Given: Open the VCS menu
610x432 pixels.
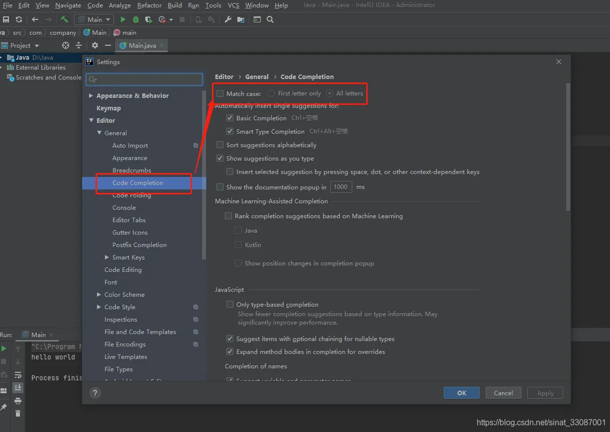Looking at the screenshot, I should pos(233,5).
